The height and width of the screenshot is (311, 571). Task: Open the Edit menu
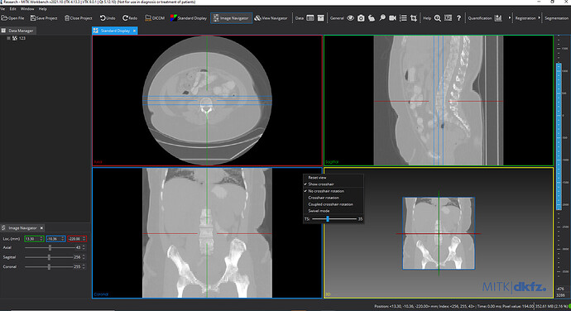tap(12, 9)
